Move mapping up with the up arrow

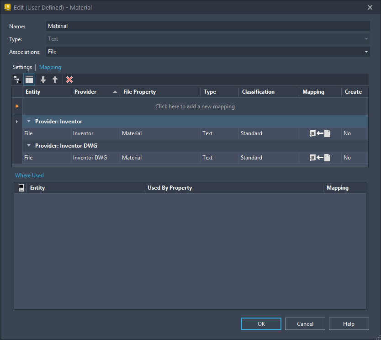tap(55, 80)
